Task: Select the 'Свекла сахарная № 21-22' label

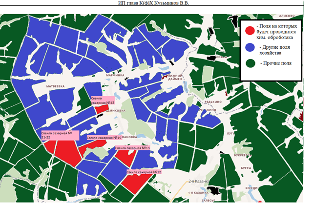Action: 60,135
